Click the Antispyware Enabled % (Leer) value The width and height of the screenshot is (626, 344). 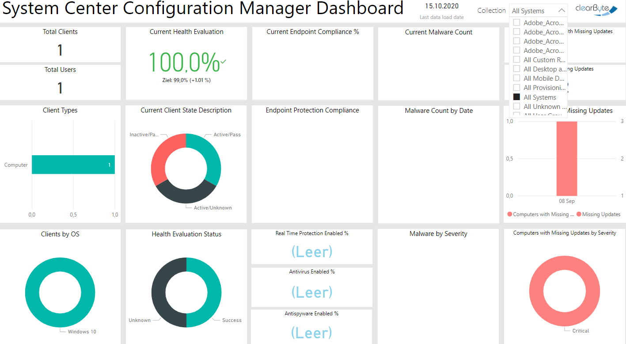coord(312,333)
